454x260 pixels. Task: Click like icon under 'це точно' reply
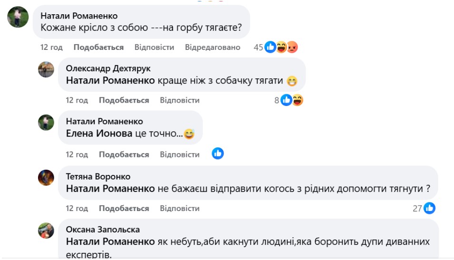(218, 154)
